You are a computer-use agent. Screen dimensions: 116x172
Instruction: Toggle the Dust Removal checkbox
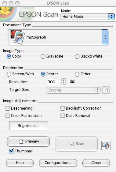pos(63,116)
